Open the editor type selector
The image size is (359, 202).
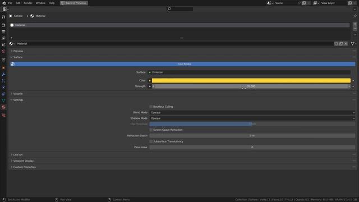coord(5,9)
